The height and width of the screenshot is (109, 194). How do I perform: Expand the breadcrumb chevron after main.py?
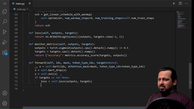pyautogui.click(x=27, y=9)
